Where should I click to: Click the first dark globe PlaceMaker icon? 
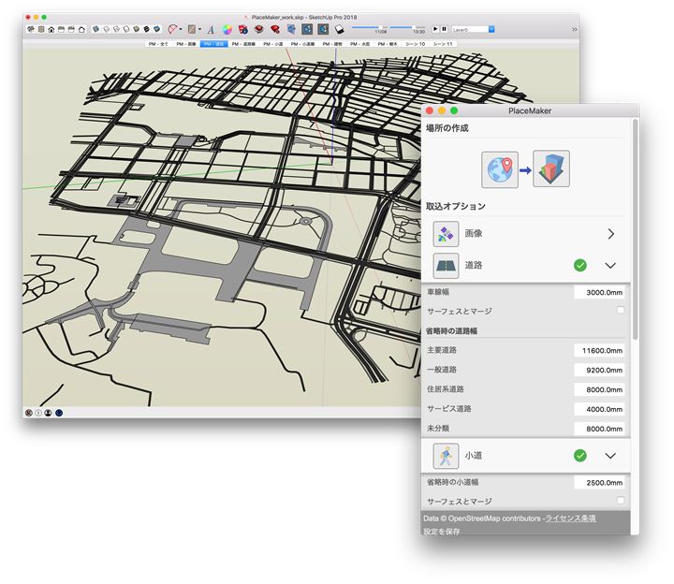[x=307, y=29]
